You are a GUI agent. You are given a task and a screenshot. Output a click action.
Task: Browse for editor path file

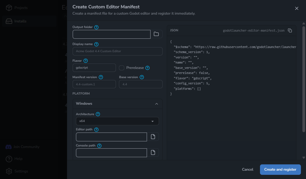pos(153,137)
